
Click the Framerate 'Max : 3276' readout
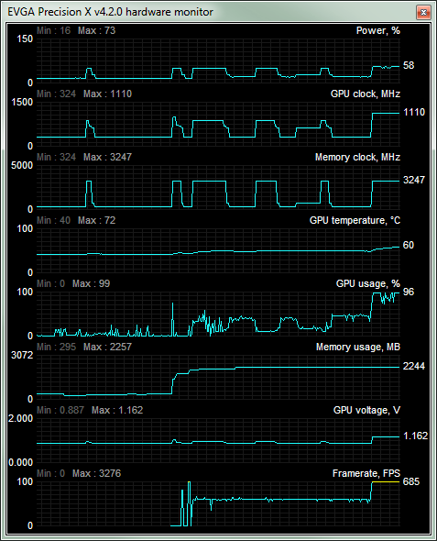[x=96, y=473]
